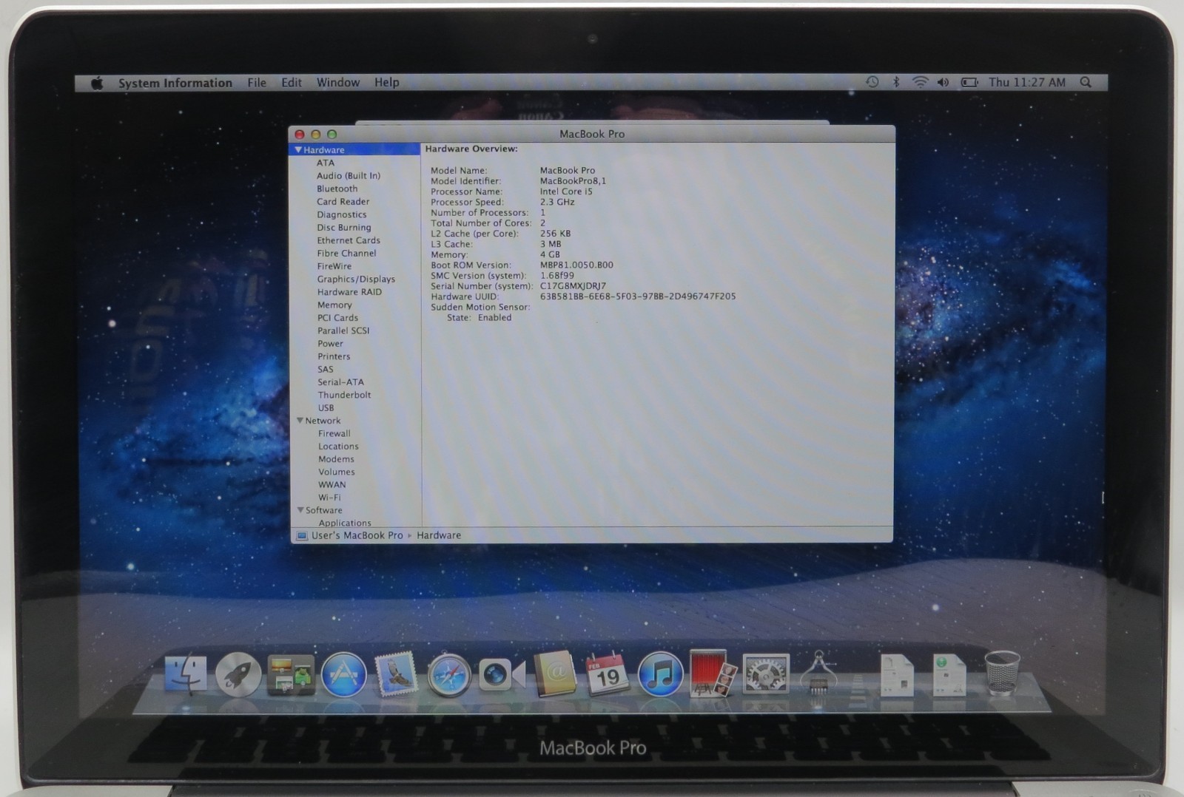Select FireWire in sidebar
The width and height of the screenshot is (1184, 797).
(x=334, y=266)
